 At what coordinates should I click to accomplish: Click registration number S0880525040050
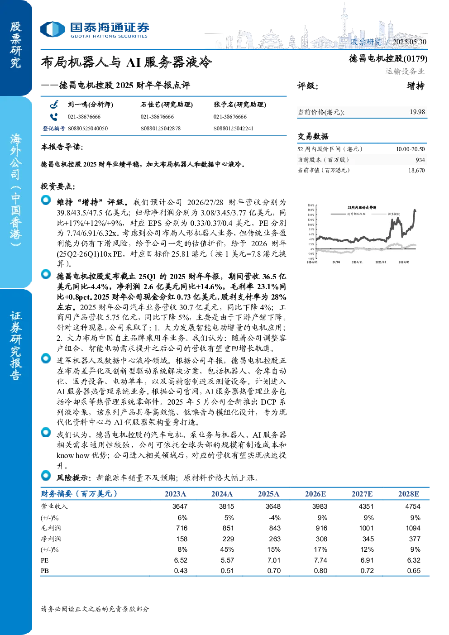pyautogui.click(x=88, y=129)
